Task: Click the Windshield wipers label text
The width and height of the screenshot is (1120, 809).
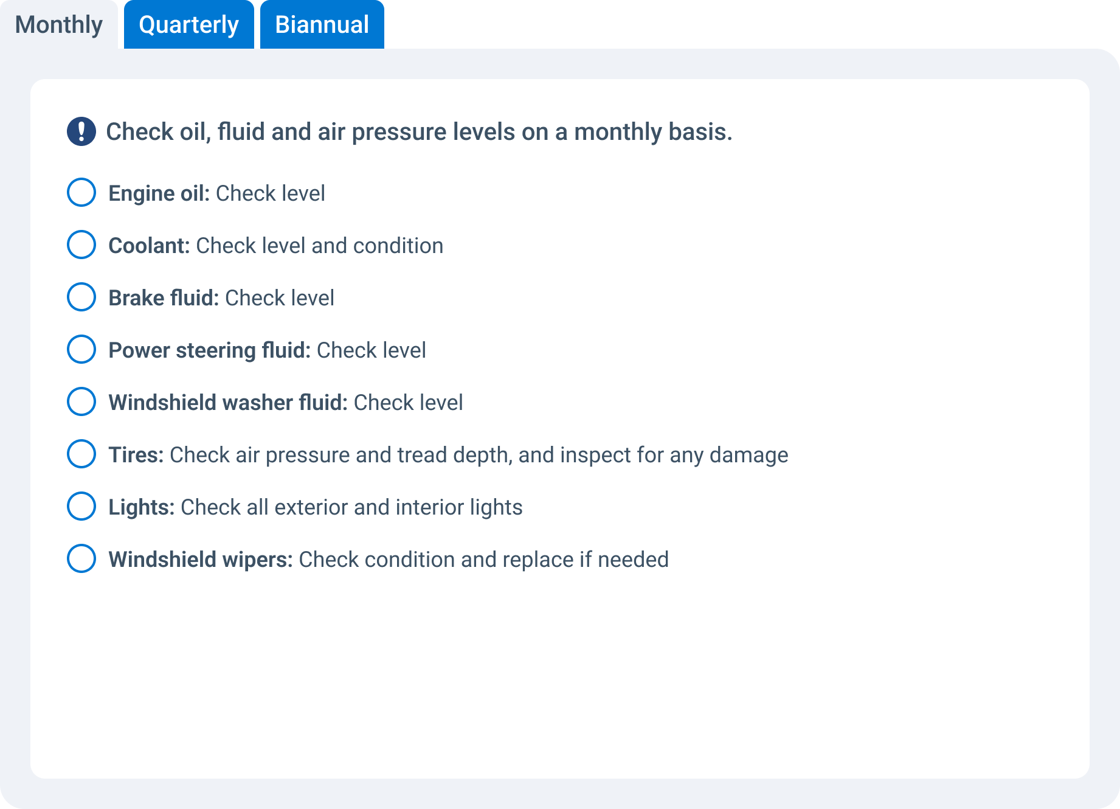Action: pyautogui.click(x=199, y=559)
